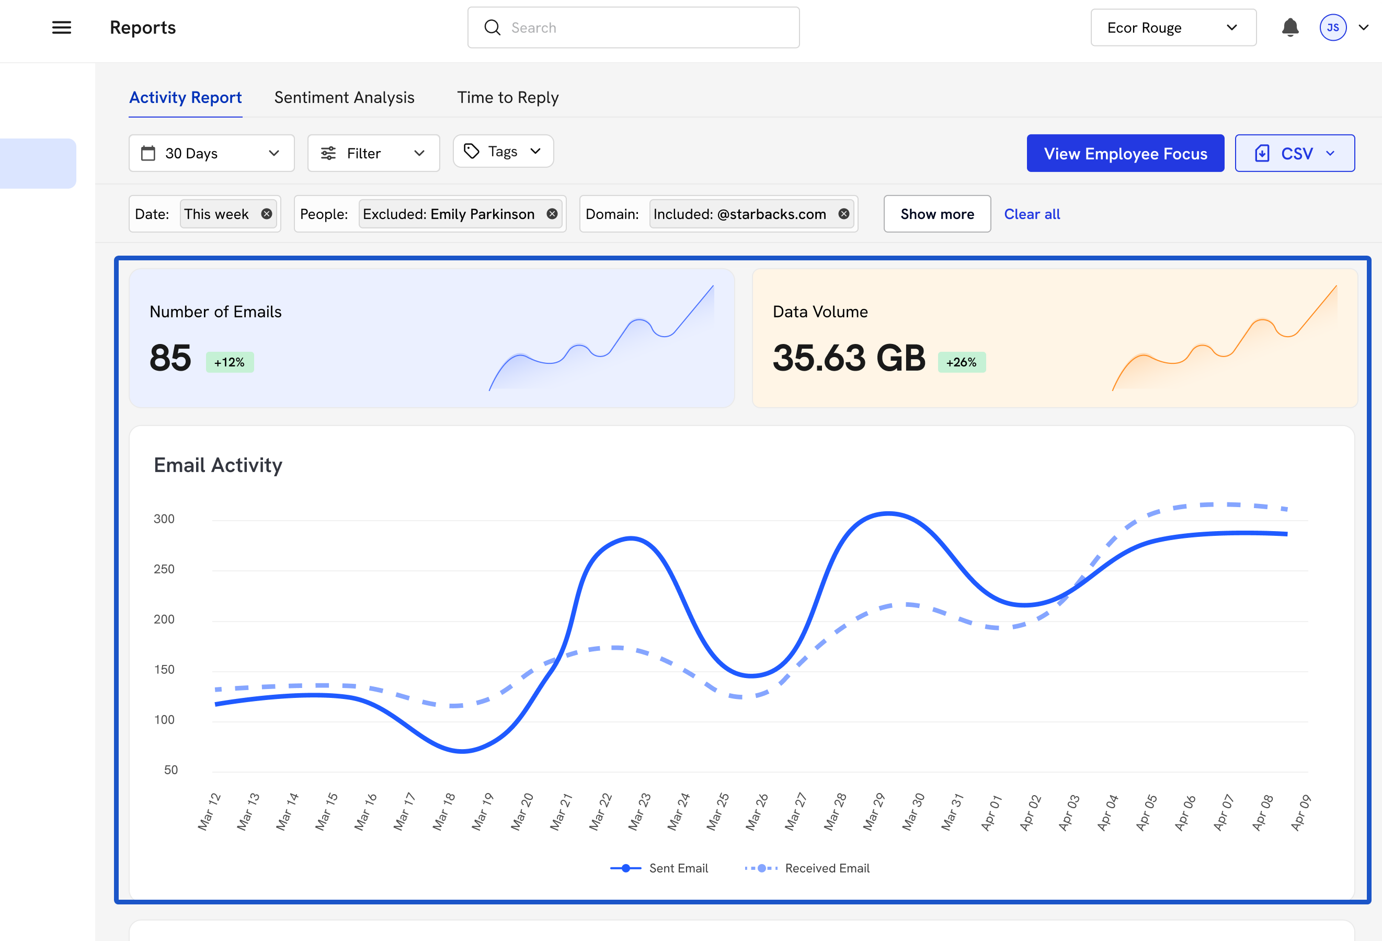Click the Show more filters button
This screenshot has height=941, width=1382.
936,214
